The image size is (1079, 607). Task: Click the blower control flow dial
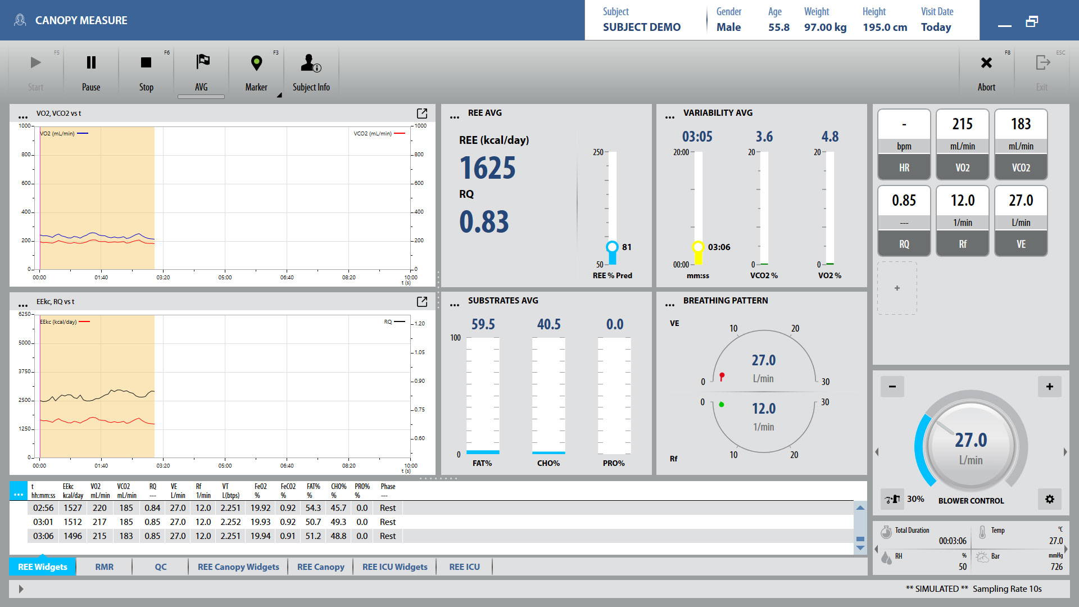(x=971, y=447)
